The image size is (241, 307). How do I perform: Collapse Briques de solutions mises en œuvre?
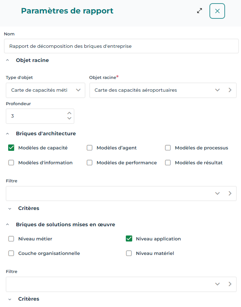[8, 224]
